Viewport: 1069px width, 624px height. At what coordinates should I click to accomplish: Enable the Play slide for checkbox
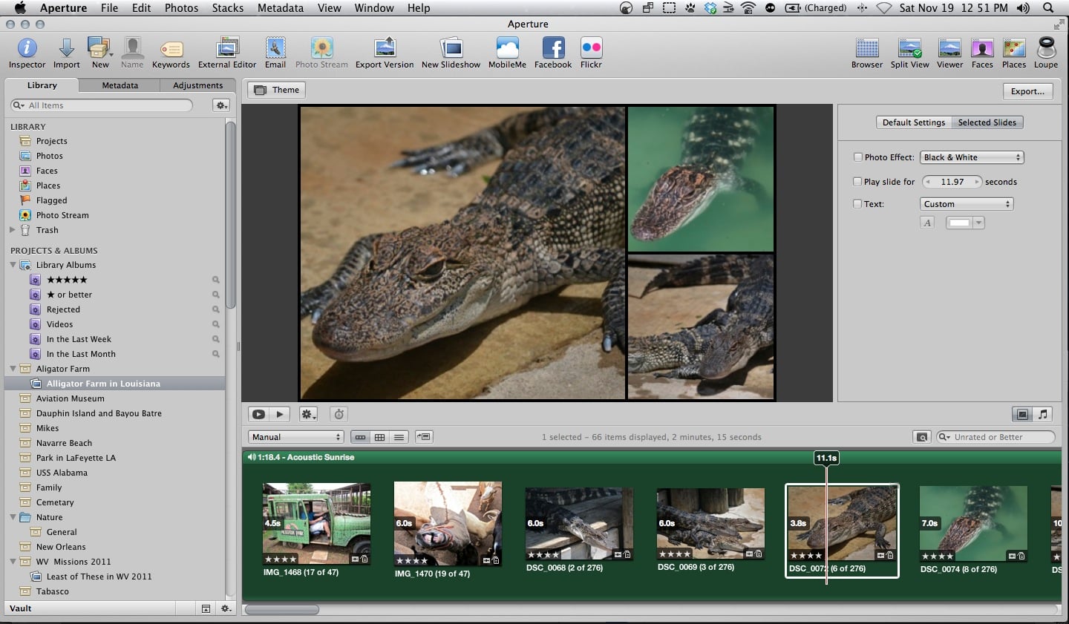(858, 182)
